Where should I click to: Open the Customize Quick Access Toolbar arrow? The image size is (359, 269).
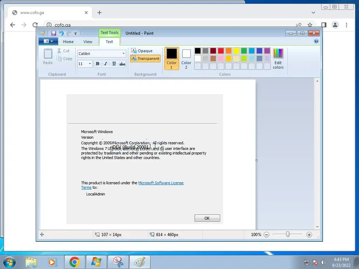coord(76,33)
